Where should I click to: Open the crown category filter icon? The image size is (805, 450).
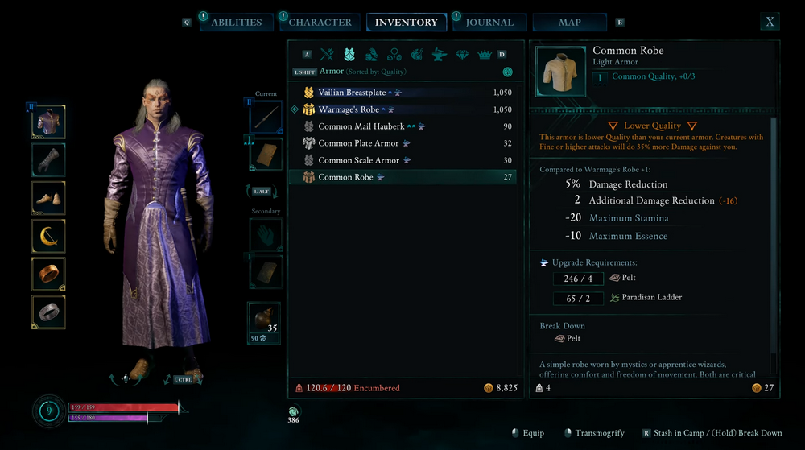click(x=484, y=55)
